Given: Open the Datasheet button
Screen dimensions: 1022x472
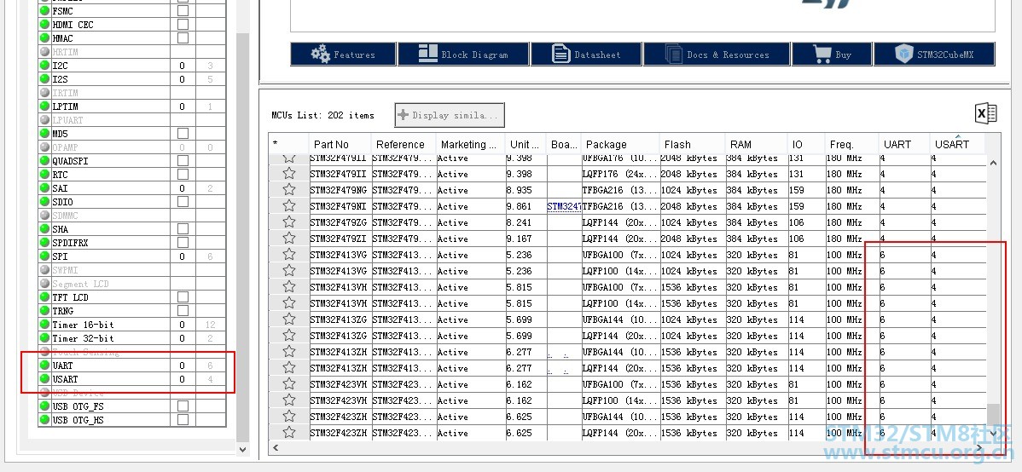Looking at the screenshot, I should point(585,54).
